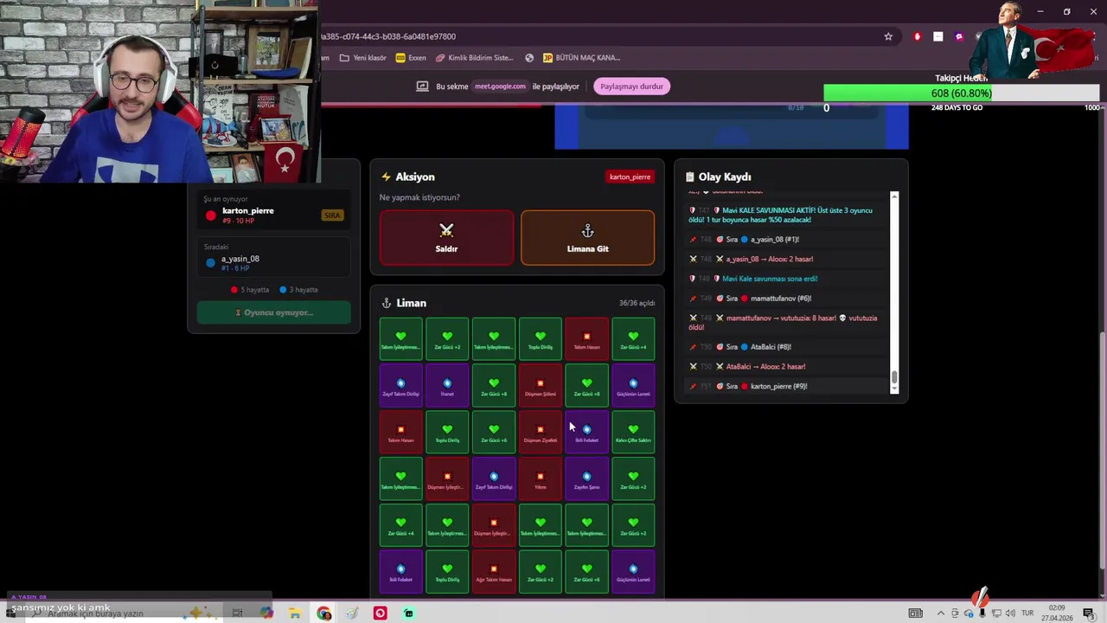1107x623 pixels.
Task: Open the Kimlik Bildirim Siste... bookmark
Action: tap(475, 58)
